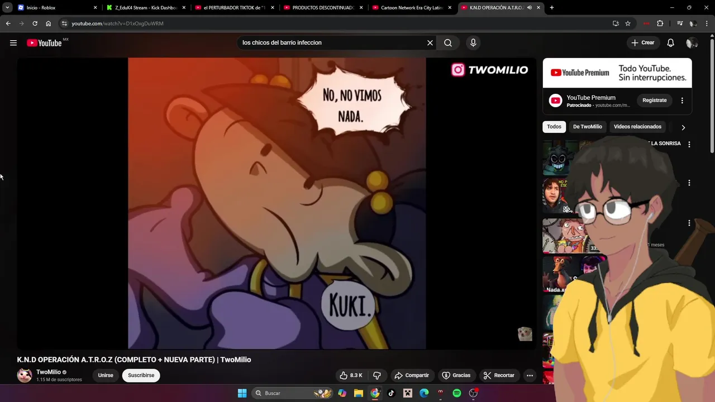Open the Premium ad options menu
Image resolution: width=715 pixels, height=402 pixels.
[x=682, y=100]
